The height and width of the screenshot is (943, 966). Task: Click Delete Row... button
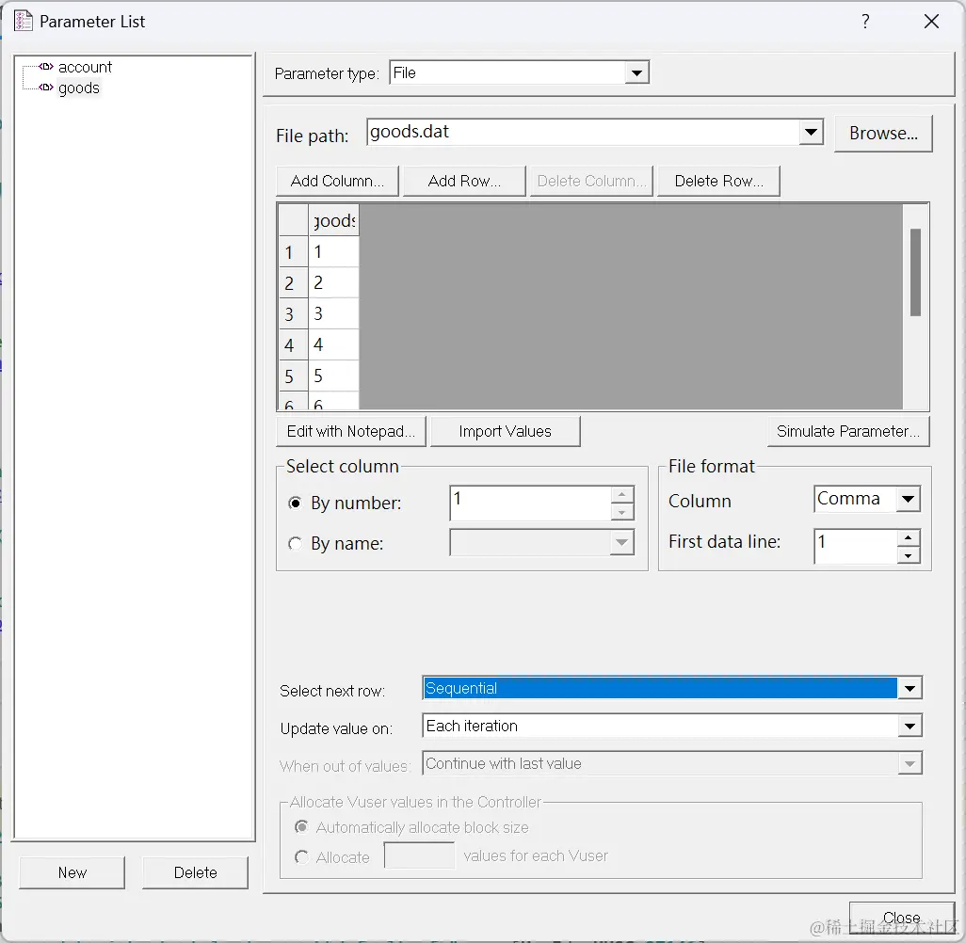coord(718,181)
